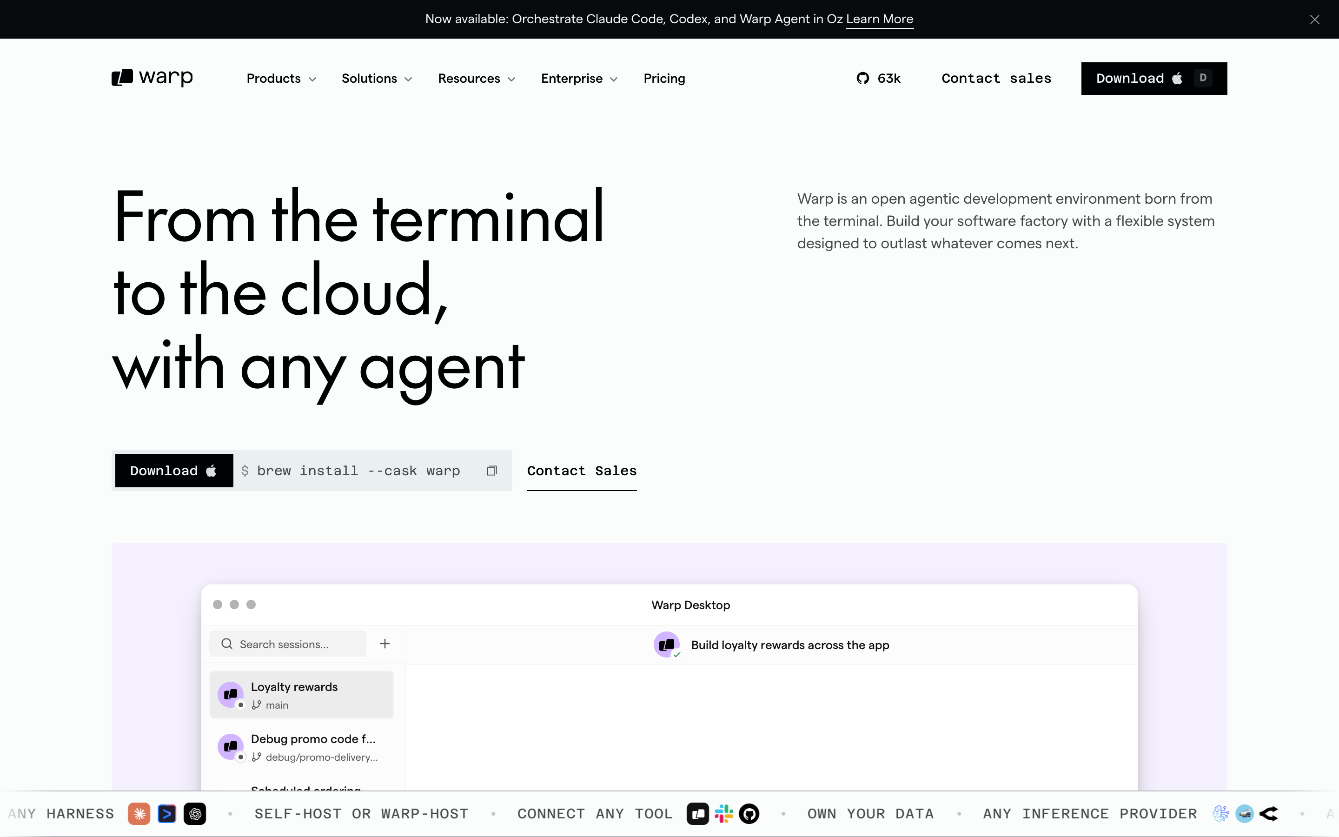
Task: Click the ANY HARNESS ticker text
Action: [61, 814]
